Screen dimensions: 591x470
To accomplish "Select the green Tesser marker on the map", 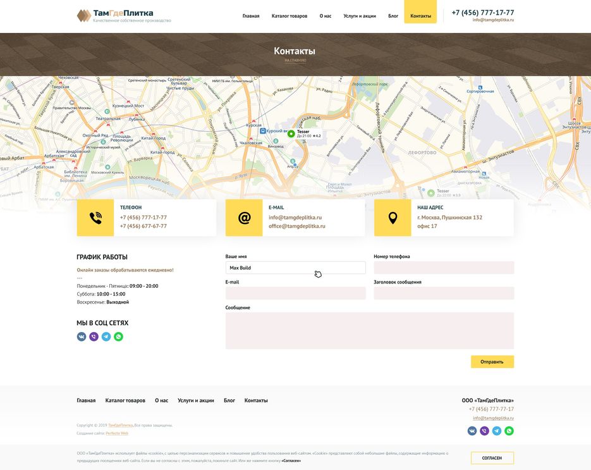I will (291, 133).
